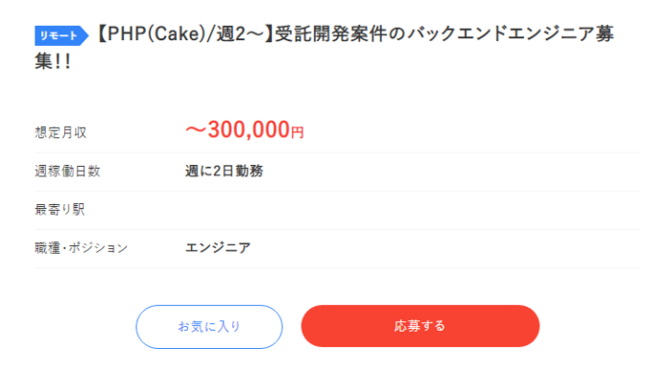
Task: Click the 週に2日勤務 value text
Action: 224,171
